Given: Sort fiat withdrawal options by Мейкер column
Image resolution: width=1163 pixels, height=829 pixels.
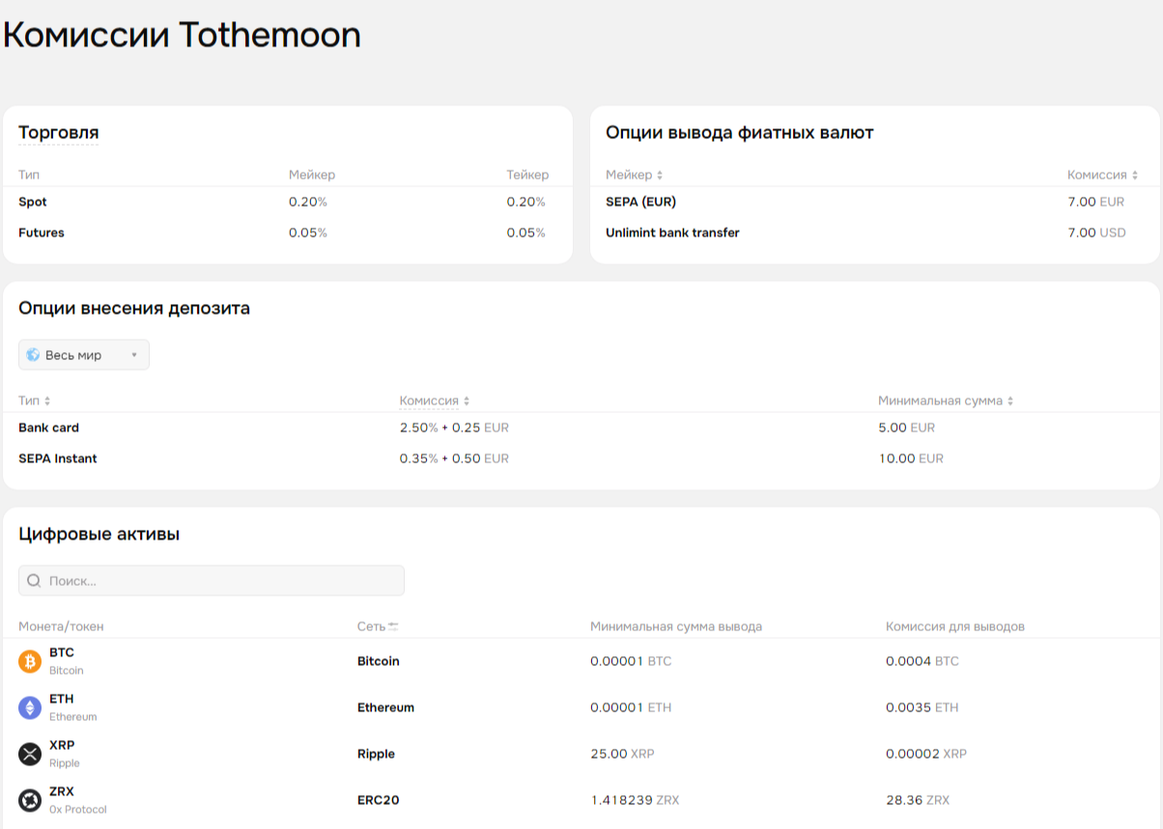Looking at the screenshot, I should coord(660,176).
